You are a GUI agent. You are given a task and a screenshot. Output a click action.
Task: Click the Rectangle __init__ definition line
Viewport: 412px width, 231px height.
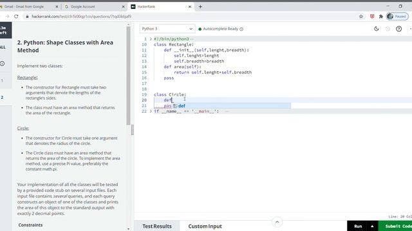coord(206,50)
